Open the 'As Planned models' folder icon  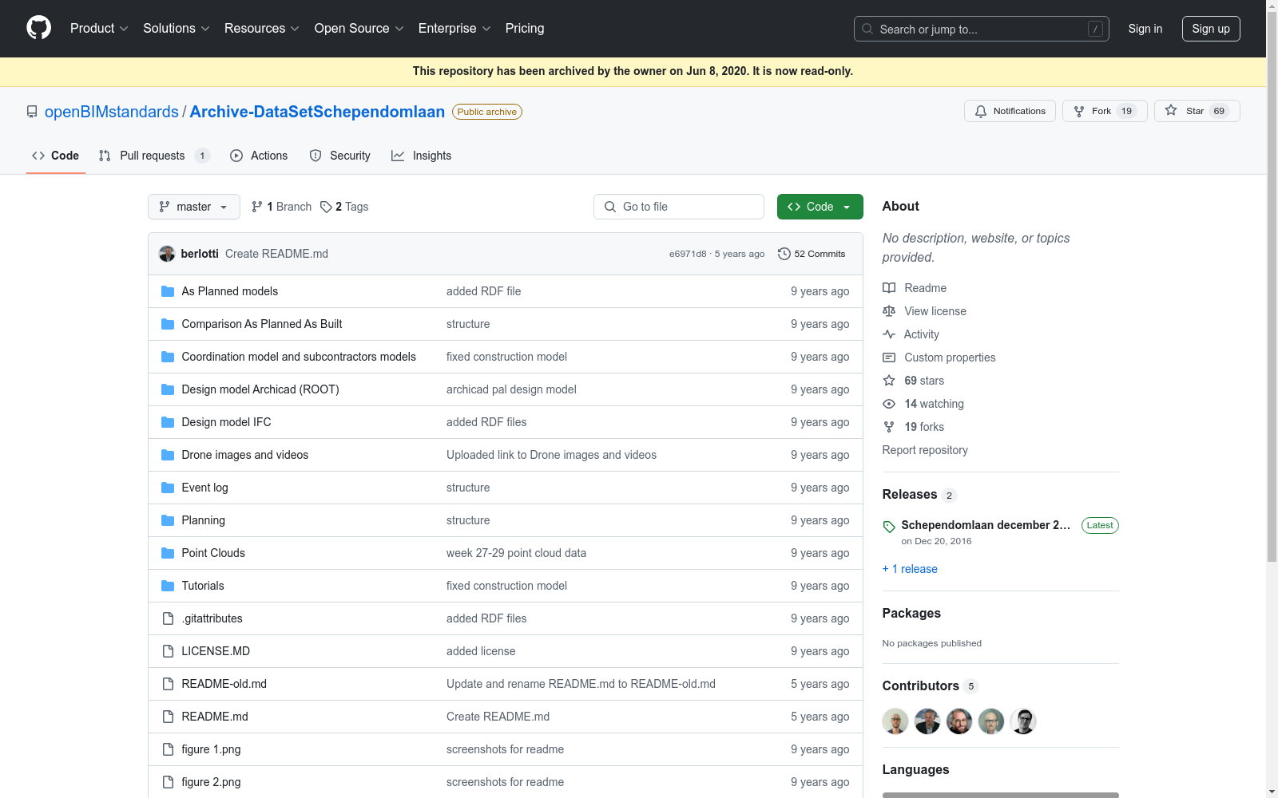click(168, 291)
